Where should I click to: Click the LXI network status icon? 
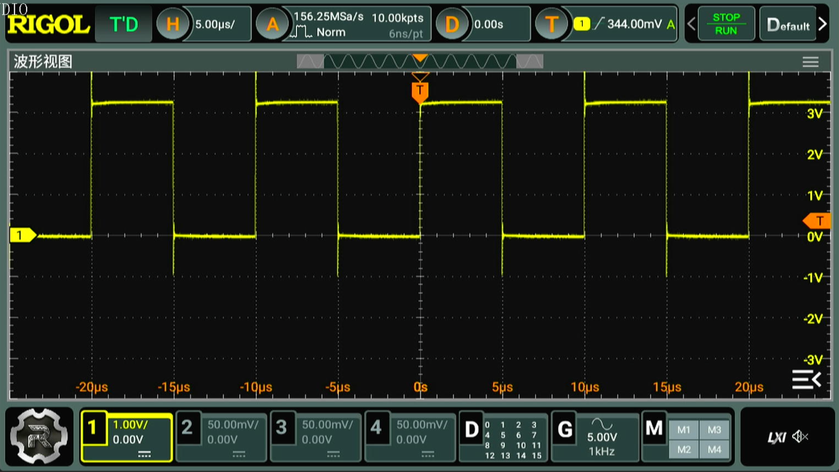click(x=777, y=437)
